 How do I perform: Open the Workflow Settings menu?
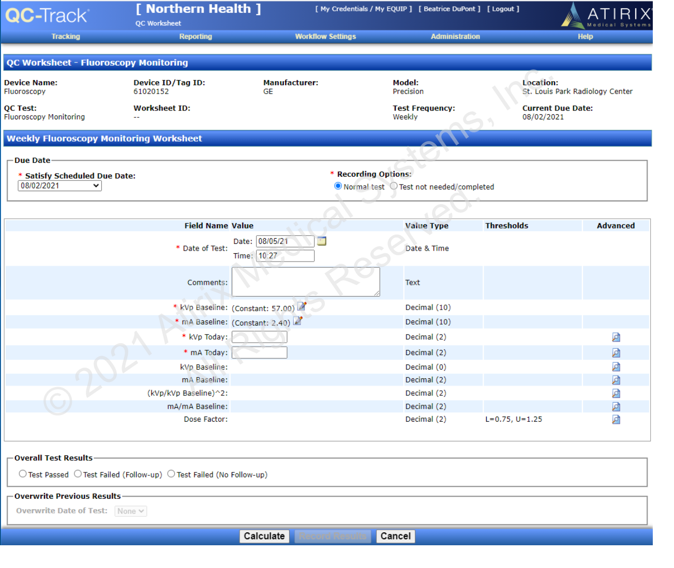(325, 37)
